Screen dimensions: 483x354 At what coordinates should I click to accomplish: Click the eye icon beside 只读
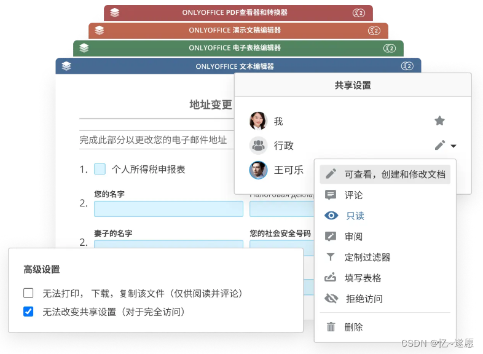(331, 215)
